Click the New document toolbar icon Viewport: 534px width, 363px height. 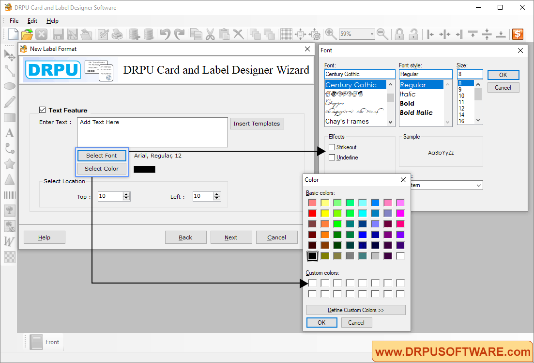pyautogui.click(x=13, y=34)
